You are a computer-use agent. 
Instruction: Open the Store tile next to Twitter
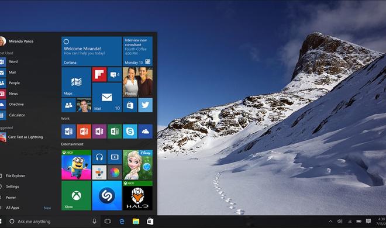[130, 105]
